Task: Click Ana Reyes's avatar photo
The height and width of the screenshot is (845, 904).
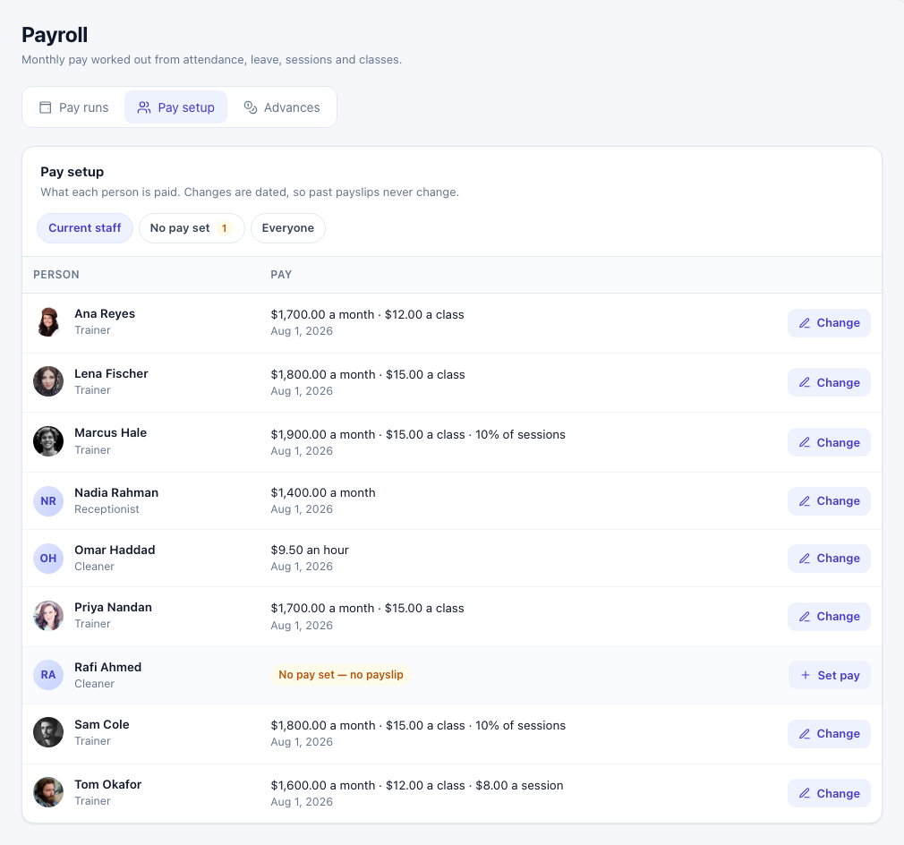Action: pyautogui.click(x=48, y=322)
